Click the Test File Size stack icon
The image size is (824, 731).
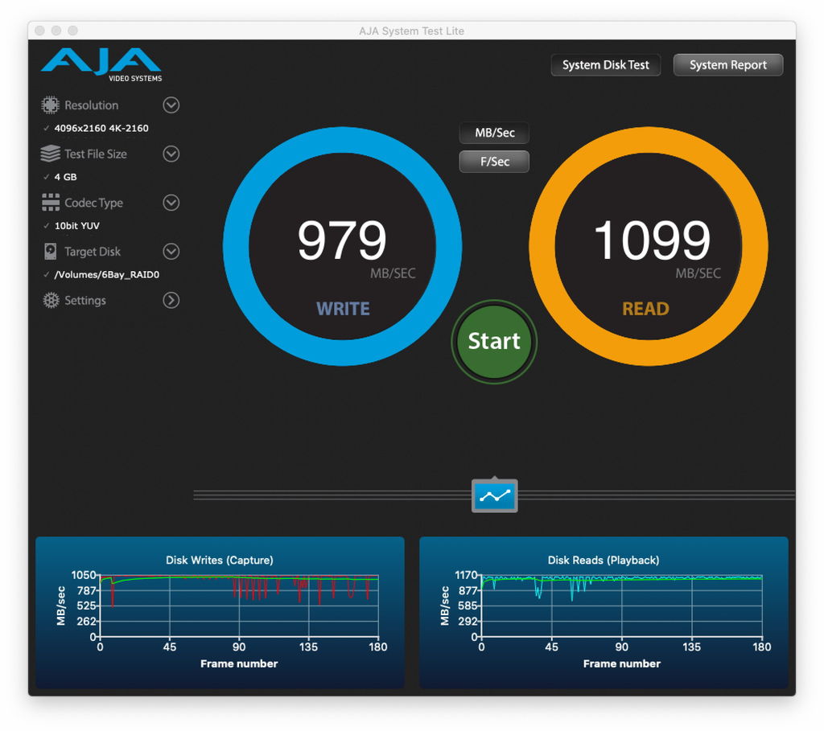(x=50, y=154)
